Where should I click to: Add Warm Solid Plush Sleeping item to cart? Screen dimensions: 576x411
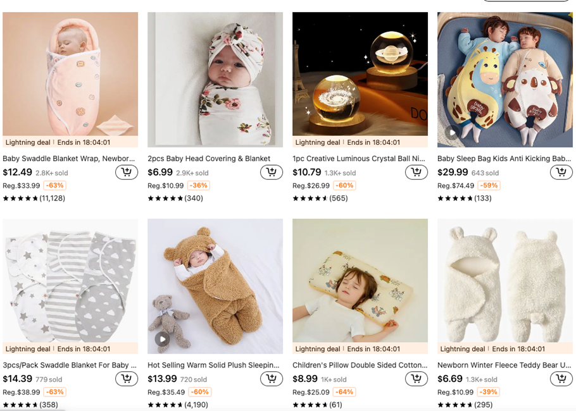(x=272, y=379)
